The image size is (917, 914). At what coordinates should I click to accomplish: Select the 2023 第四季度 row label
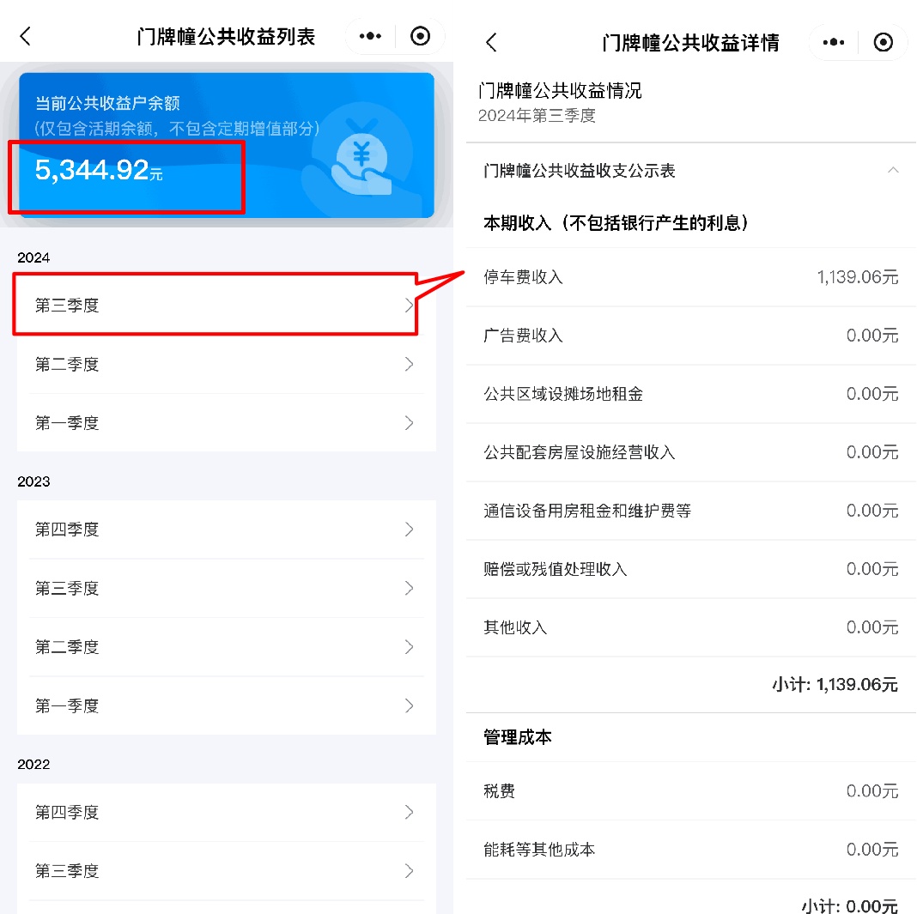click(x=67, y=530)
